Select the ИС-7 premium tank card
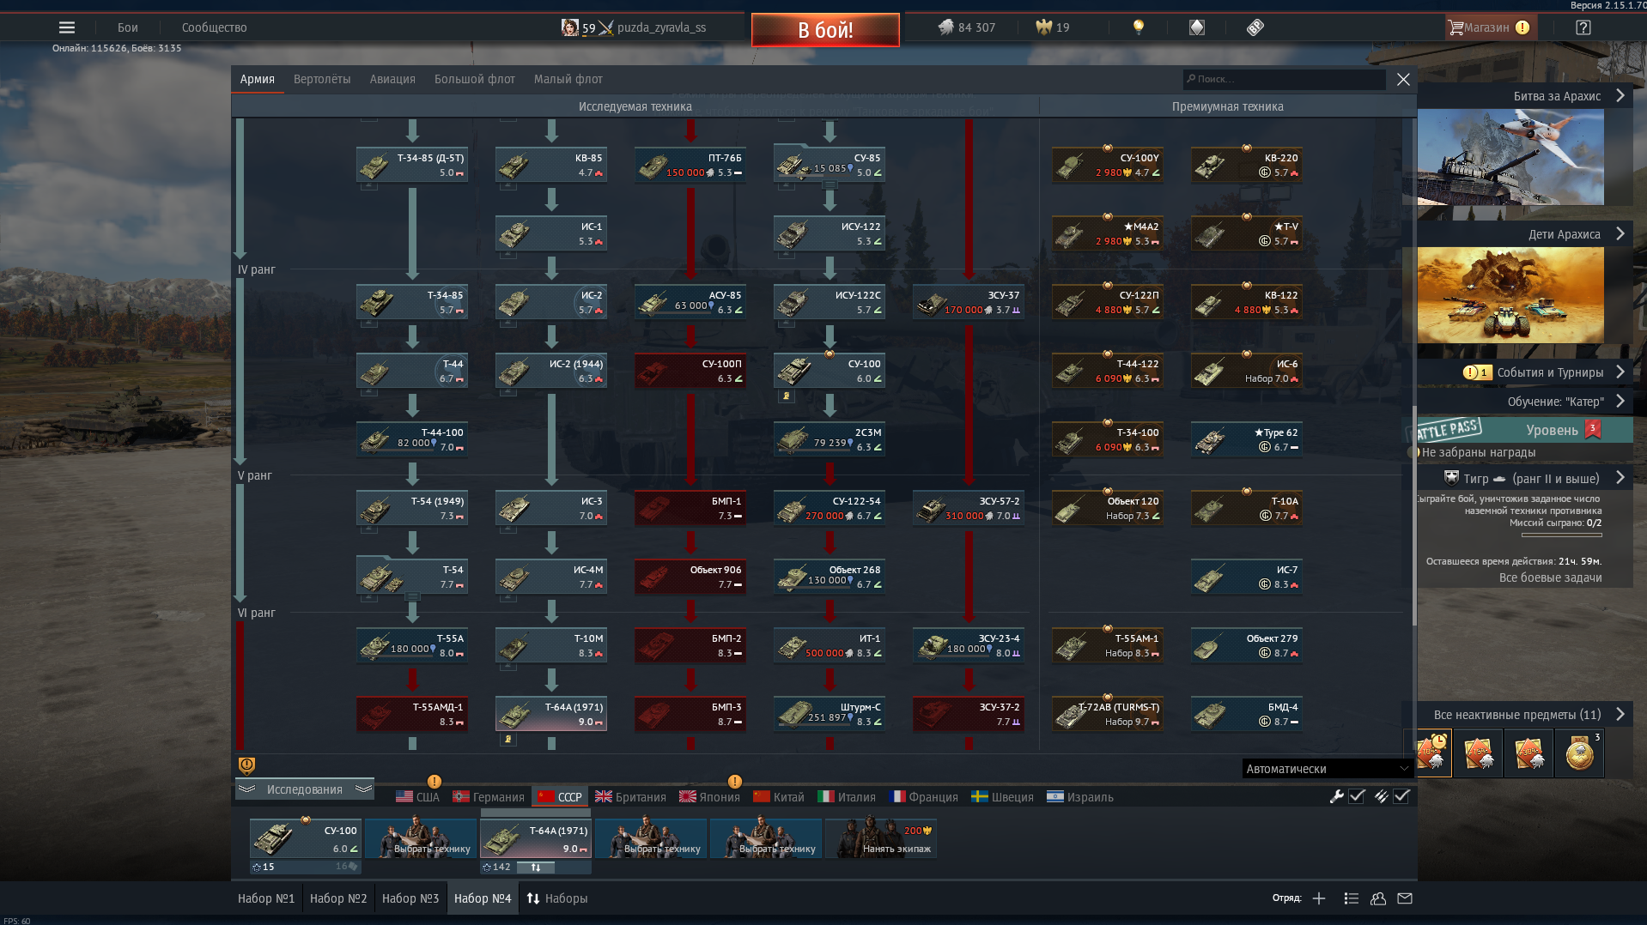Viewport: 1647px width, 925px height. coord(1246,577)
